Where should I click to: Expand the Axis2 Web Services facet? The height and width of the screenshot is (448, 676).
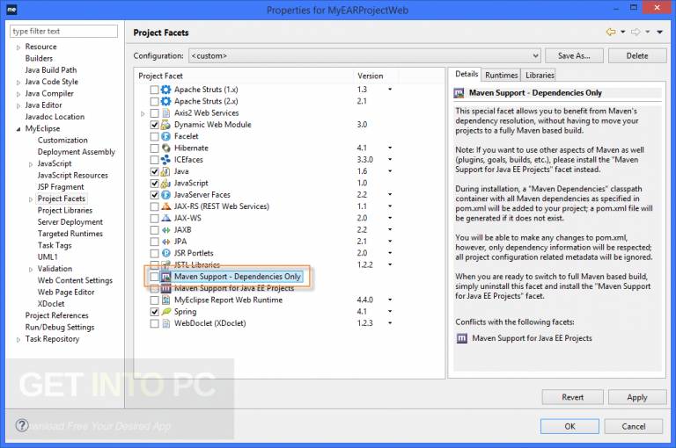[x=143, y=113]
